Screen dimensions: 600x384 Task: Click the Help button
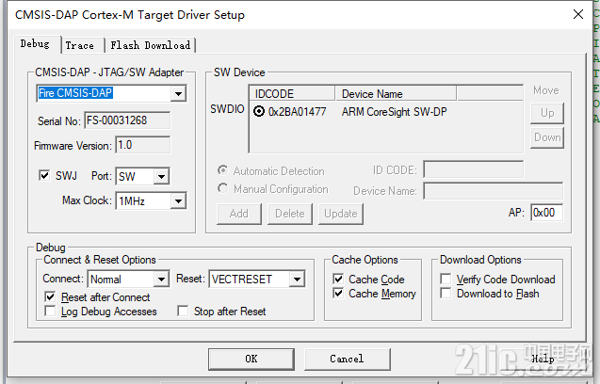[x=543, y=359]
